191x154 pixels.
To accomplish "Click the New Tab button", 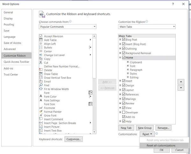I will tap(126, 128).
